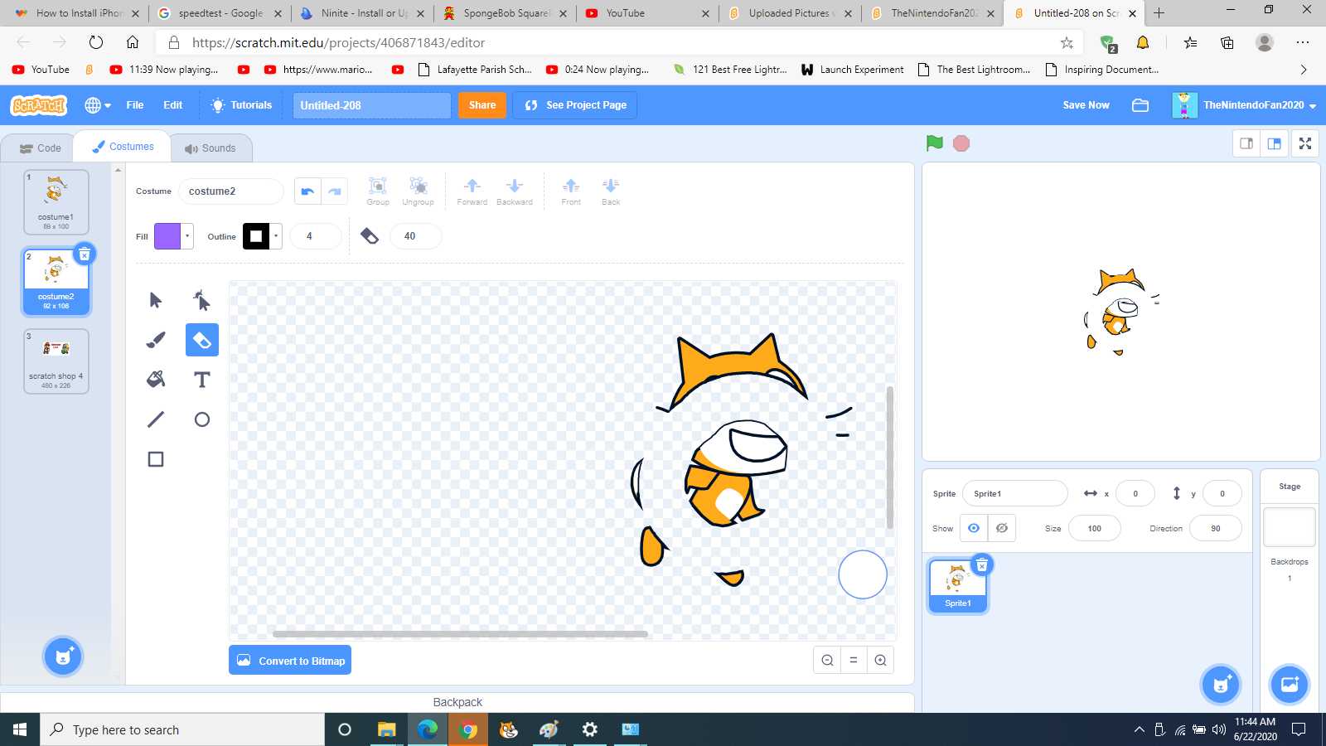
Task: Hide Sprite1 with the crossed-eye toggle
Action: [x=1002, y=528]
